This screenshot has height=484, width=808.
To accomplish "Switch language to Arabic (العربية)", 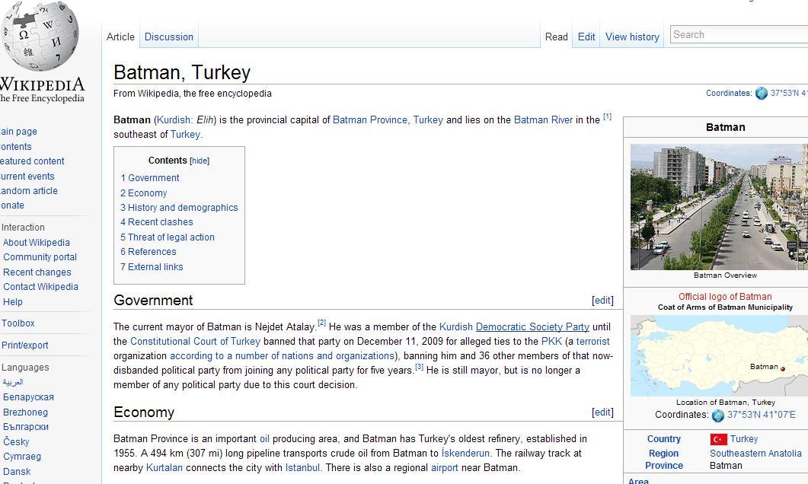I will point(13,382).
